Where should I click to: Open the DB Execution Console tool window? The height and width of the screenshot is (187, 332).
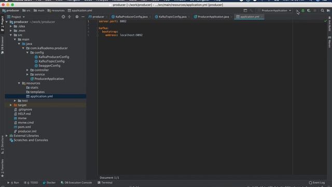pos(76,182)
